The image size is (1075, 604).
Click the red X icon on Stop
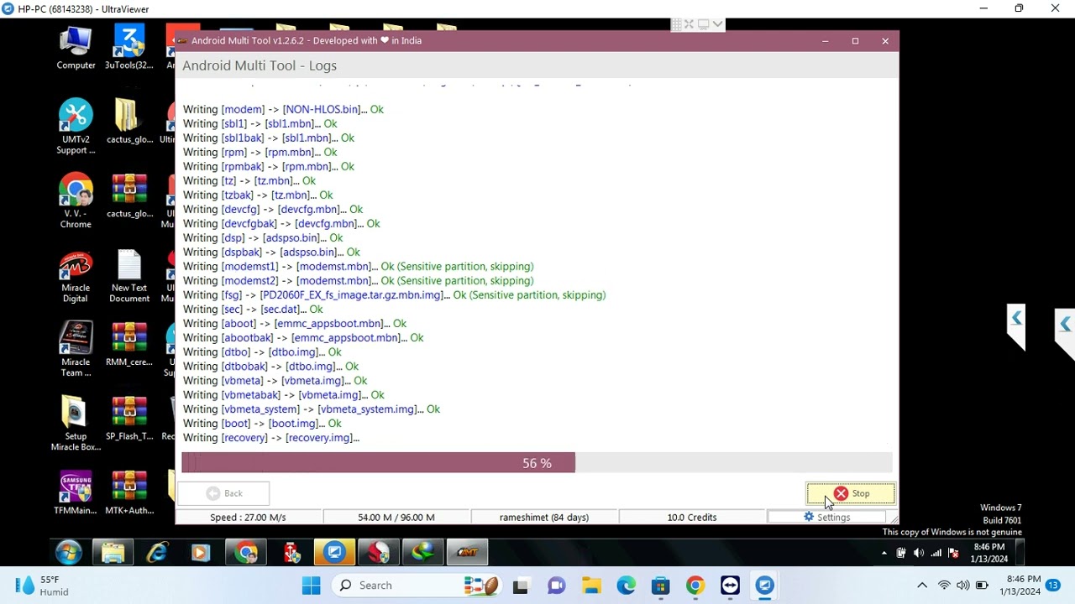coord(841,493)
